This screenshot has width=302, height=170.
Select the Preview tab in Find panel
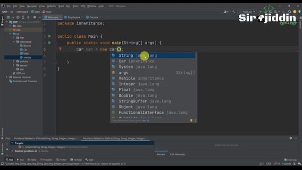click(x=161, y=154)
